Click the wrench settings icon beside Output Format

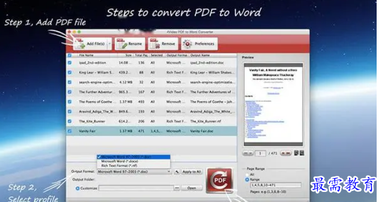pos(177,172)
